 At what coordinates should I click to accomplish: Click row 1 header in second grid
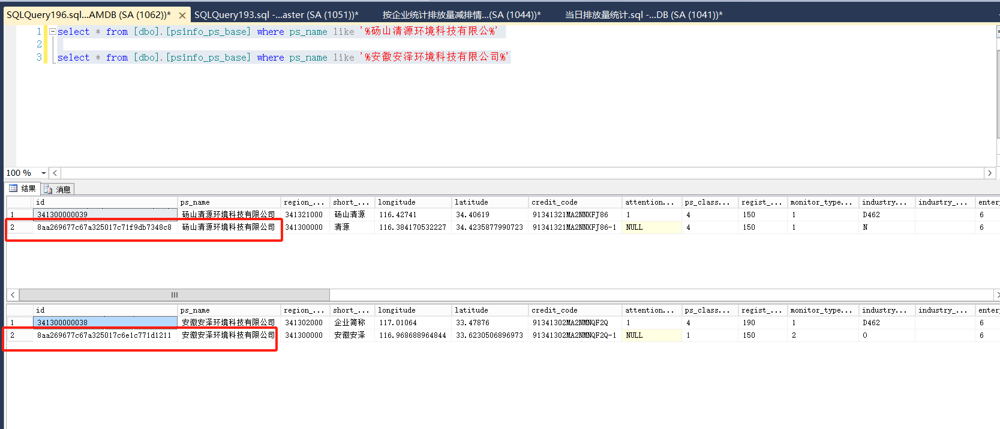pos(19,323)
